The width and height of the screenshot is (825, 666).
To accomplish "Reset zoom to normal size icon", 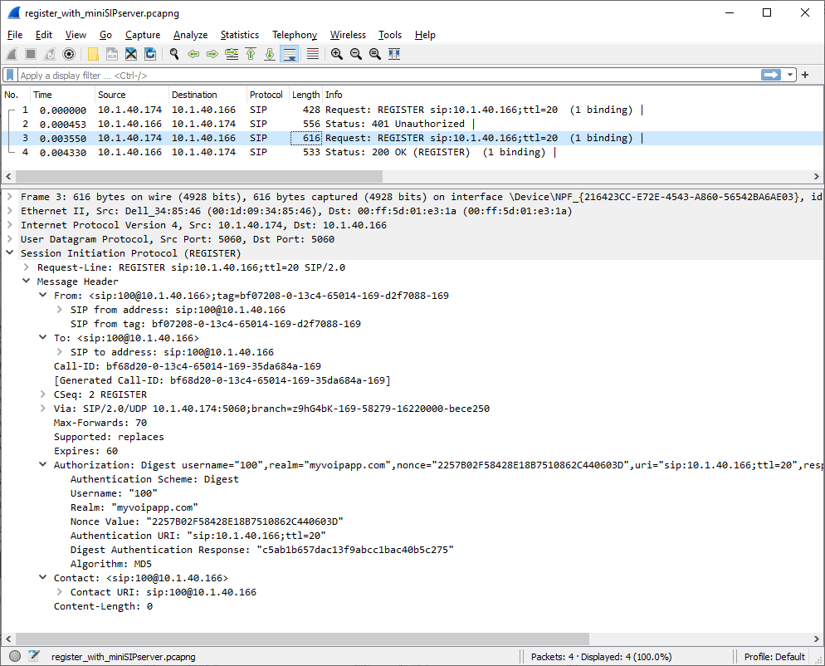I will [374, 54].
